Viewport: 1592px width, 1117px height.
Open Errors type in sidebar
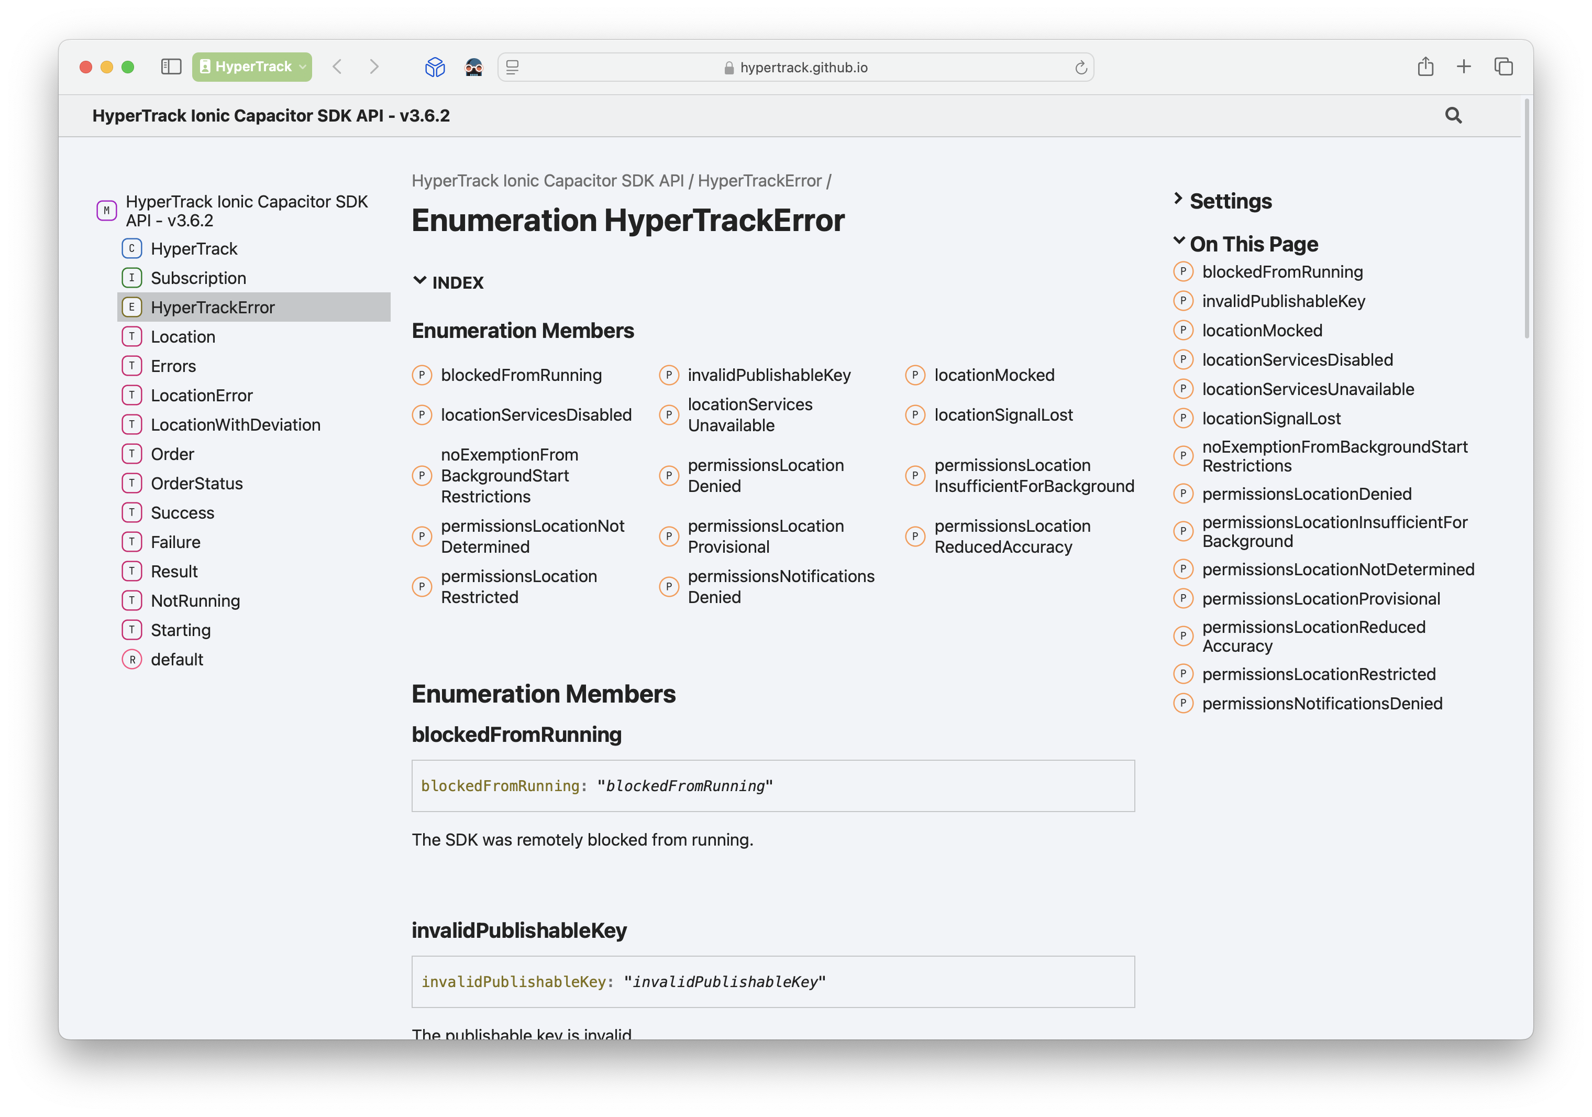tap(173, 366)
